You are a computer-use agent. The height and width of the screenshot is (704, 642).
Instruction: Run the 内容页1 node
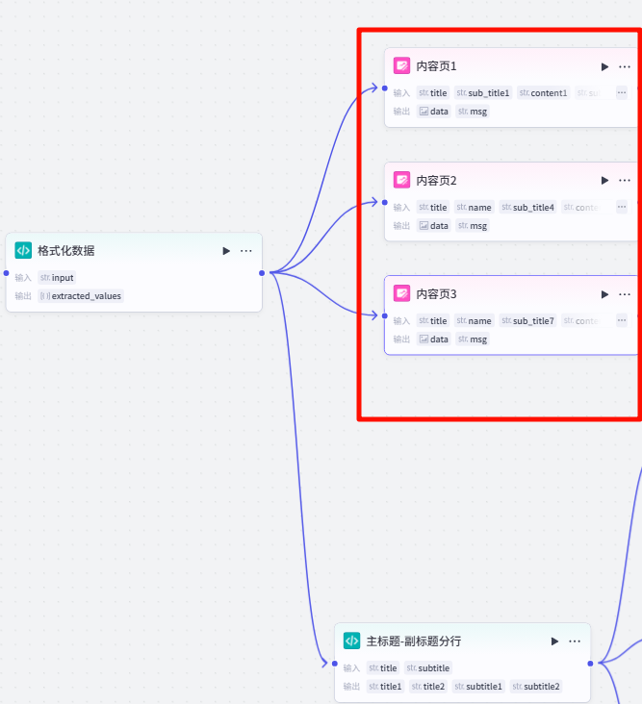(x=604, y=67)
